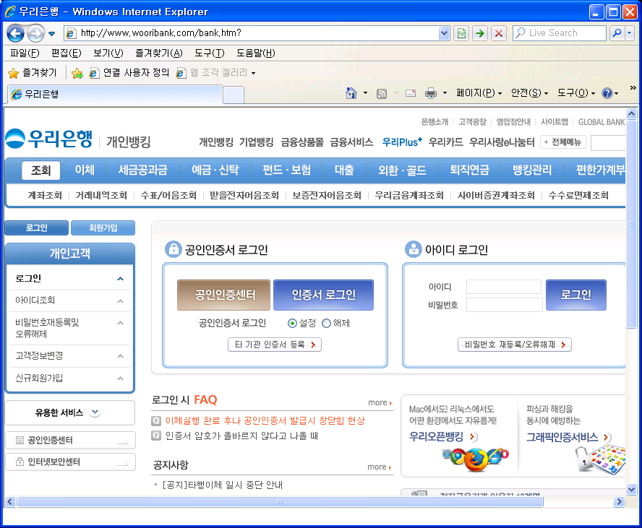The height and width of the screenshot is (528, 642).
Task: Open the 도구(T) menu
Action: [209, 53]
